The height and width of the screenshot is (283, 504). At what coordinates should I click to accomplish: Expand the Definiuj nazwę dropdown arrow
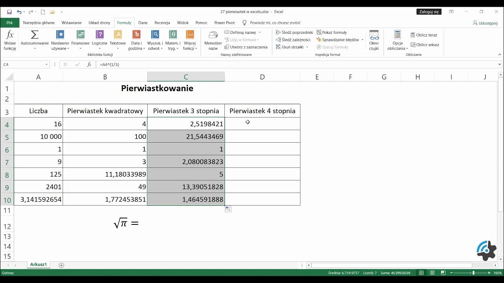(x=259, y=33)
